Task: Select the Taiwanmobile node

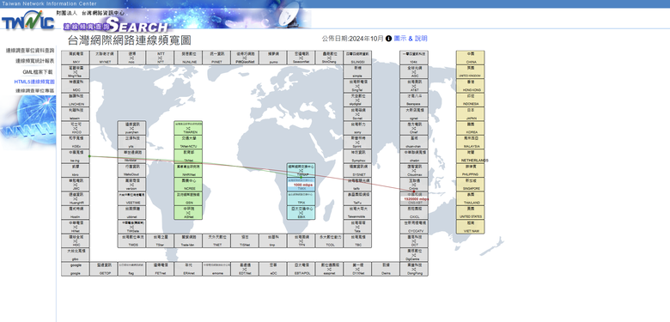Action: (x=357, y=213)
